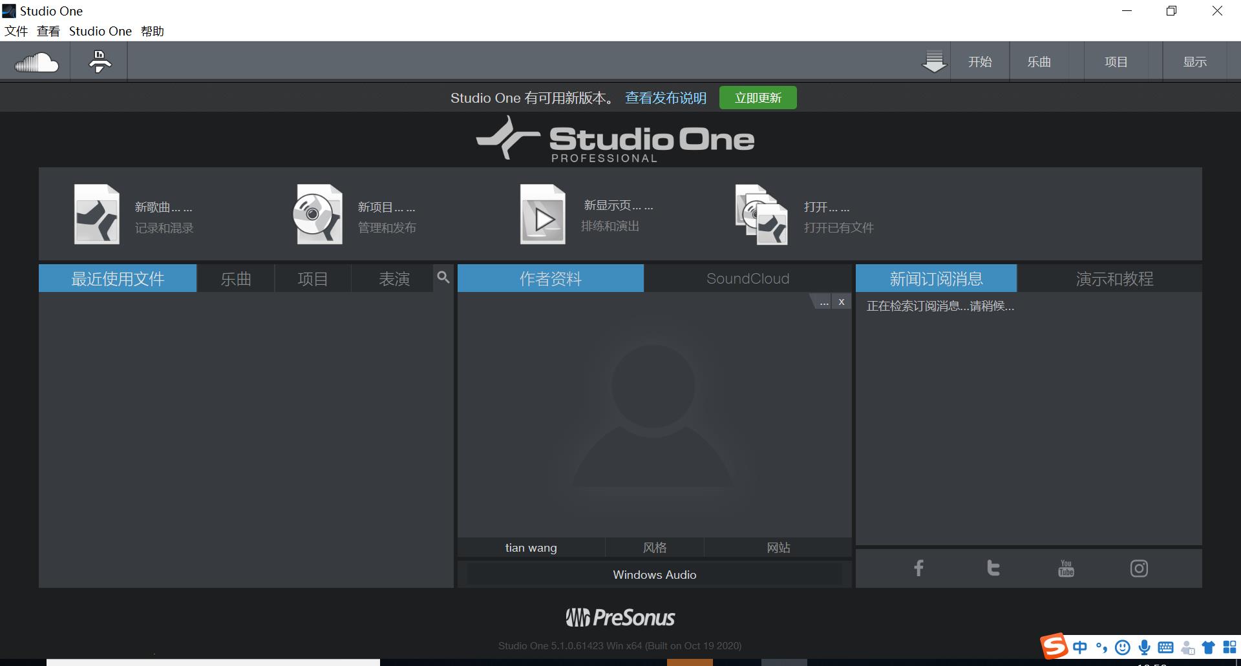Open the SoundCloud client icon
Image resolution: width=1241 pixels, height=666 pixels.
pyautogui.click(x=37, y=62)
